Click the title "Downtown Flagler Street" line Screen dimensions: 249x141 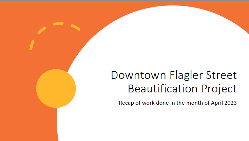[x=174, y=75]
